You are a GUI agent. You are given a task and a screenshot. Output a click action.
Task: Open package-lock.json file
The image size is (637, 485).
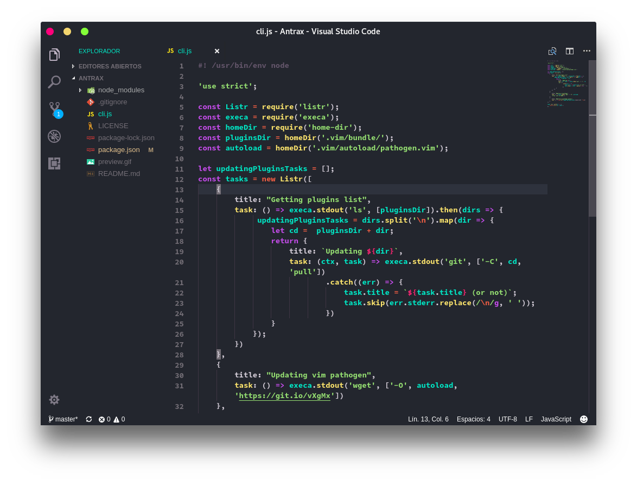coord(126,138)
